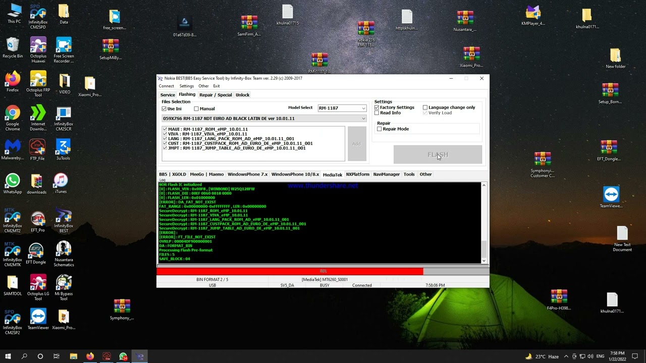Expand the 059X7S6 firmware variant dropdown

[264, 118]
